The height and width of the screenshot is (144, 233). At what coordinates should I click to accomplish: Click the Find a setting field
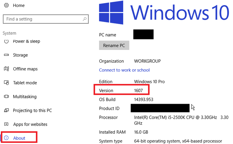[46, 19]
